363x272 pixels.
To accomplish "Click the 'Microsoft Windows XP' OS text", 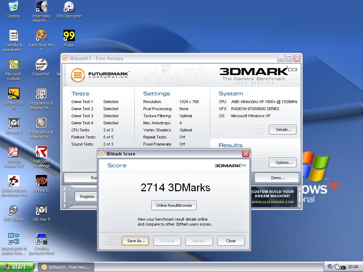I will (x=251, y=116).
